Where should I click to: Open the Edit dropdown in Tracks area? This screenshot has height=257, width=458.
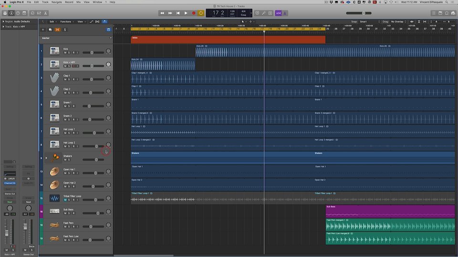(x=52, y=21)
